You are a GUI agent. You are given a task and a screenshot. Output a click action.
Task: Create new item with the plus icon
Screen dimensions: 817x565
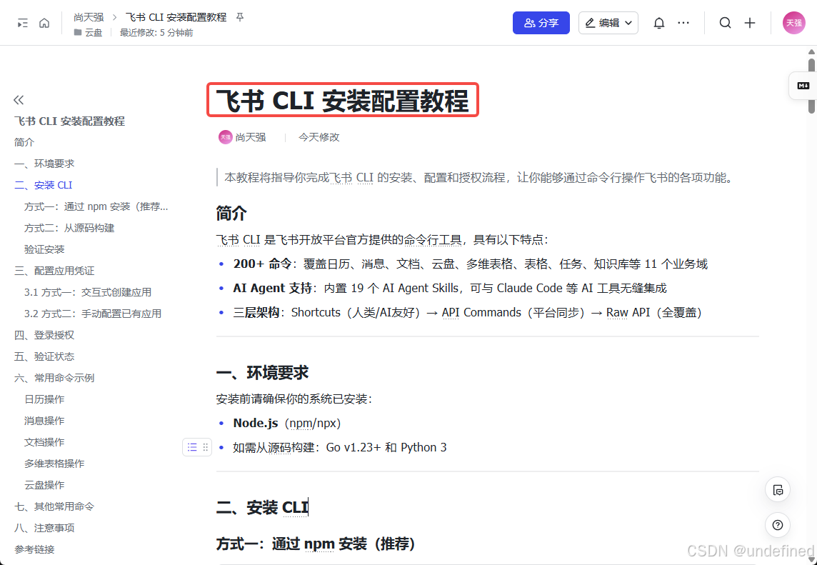tap(750, 23)
